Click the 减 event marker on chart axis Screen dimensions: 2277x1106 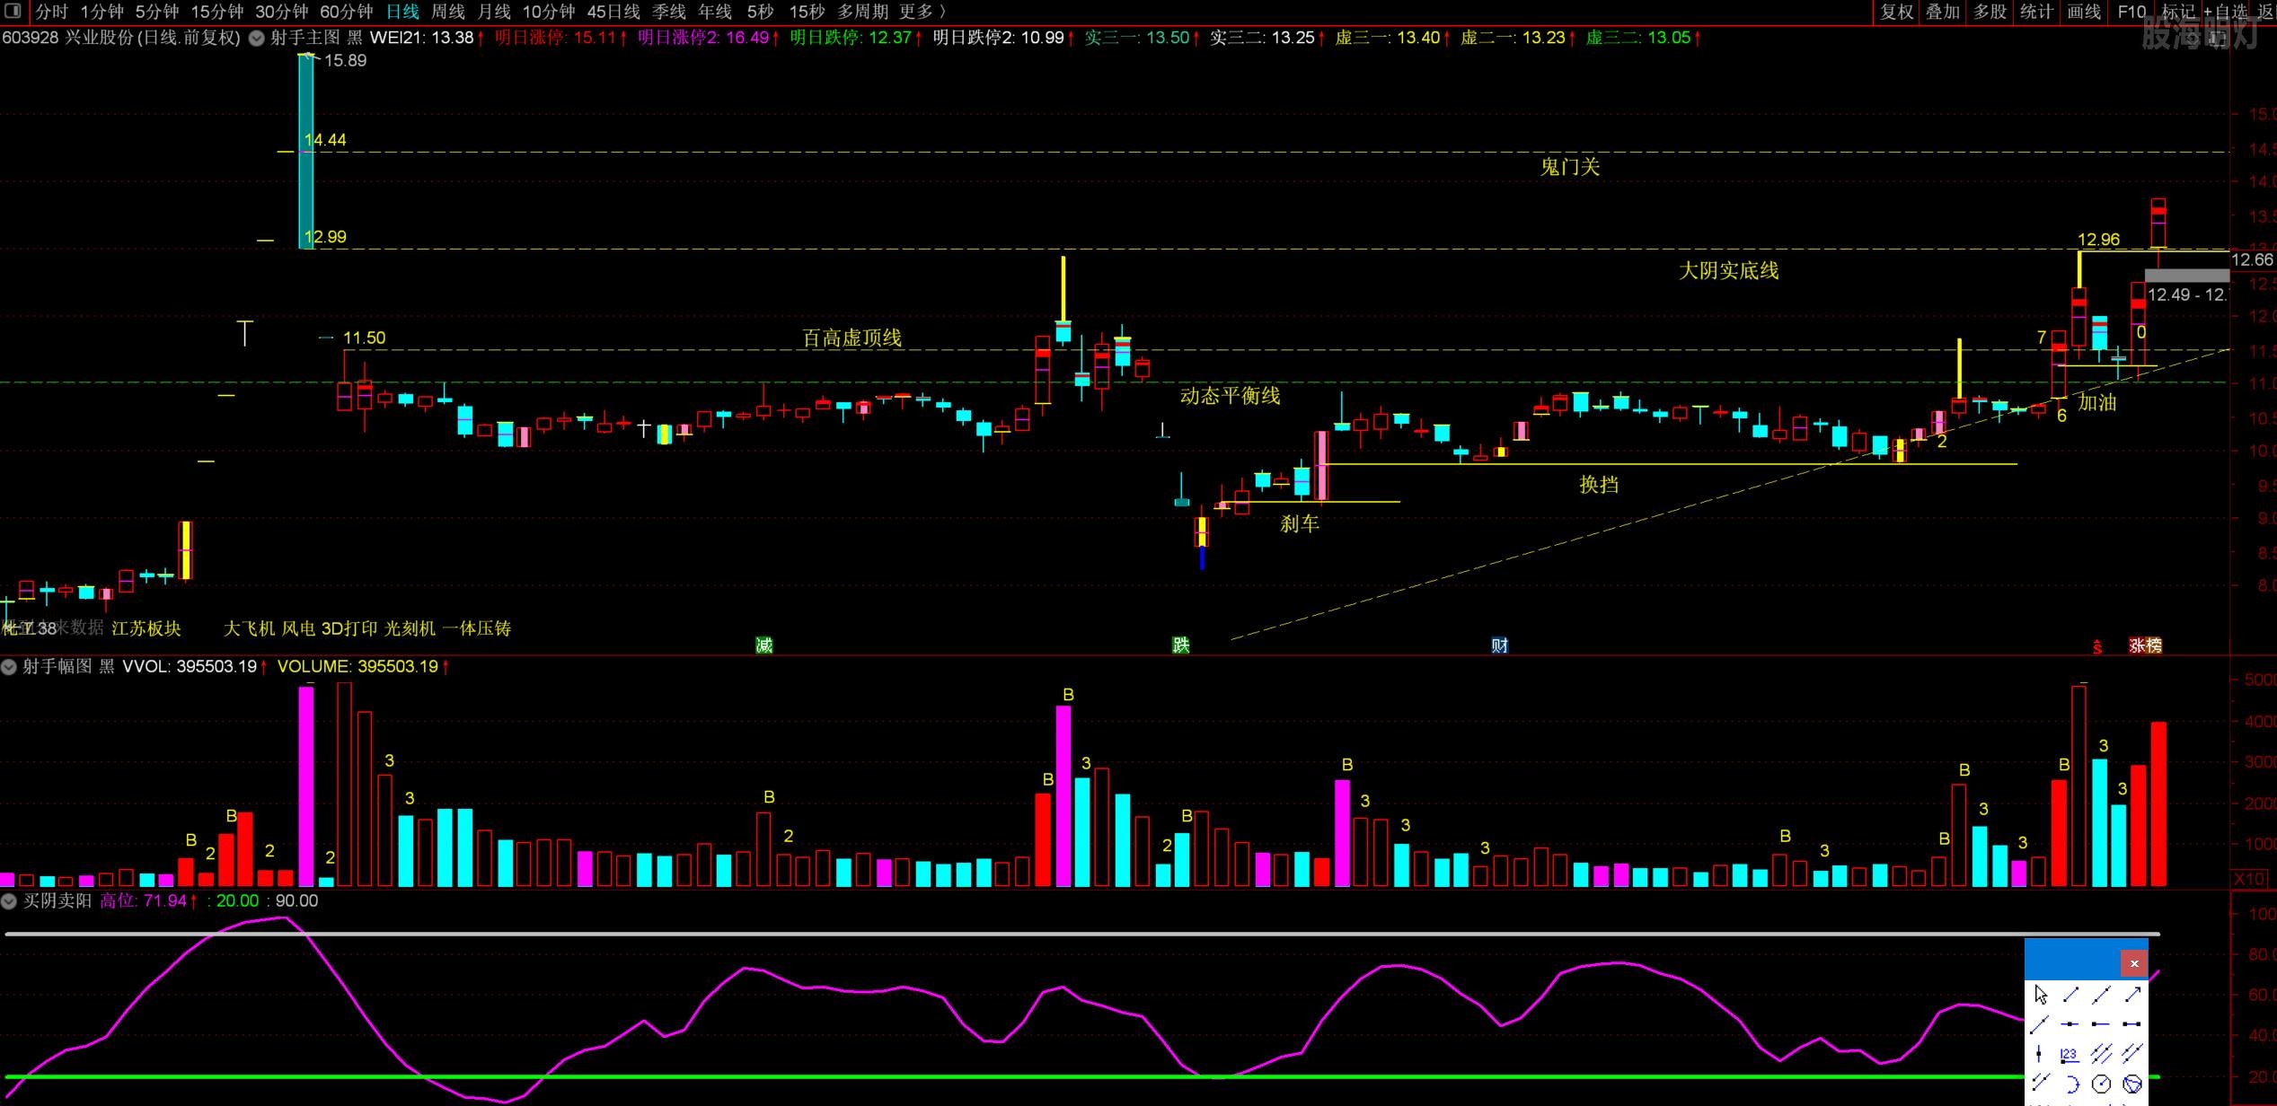pyautogui.click(x=764, y=645)
